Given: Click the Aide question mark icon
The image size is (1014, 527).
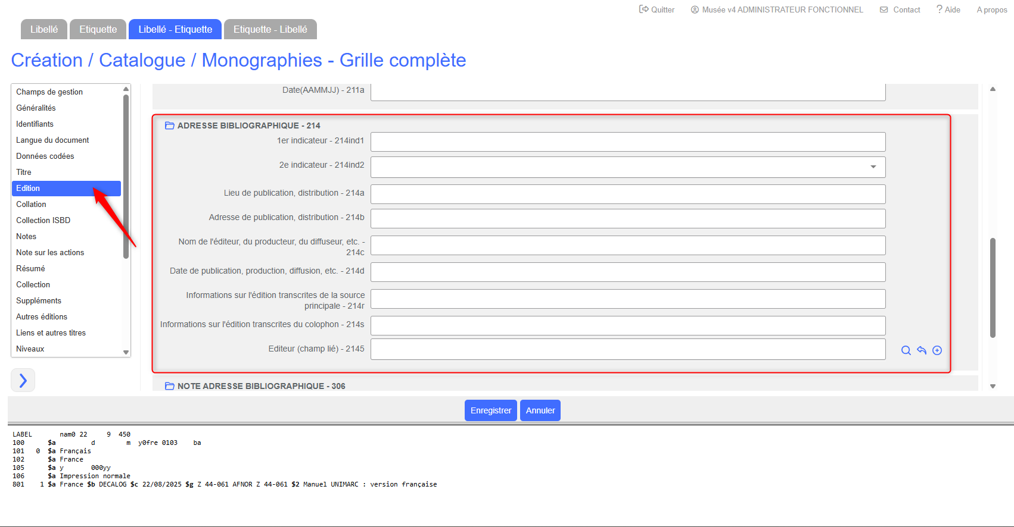Looking at the screenshot, I should [939, 10].
